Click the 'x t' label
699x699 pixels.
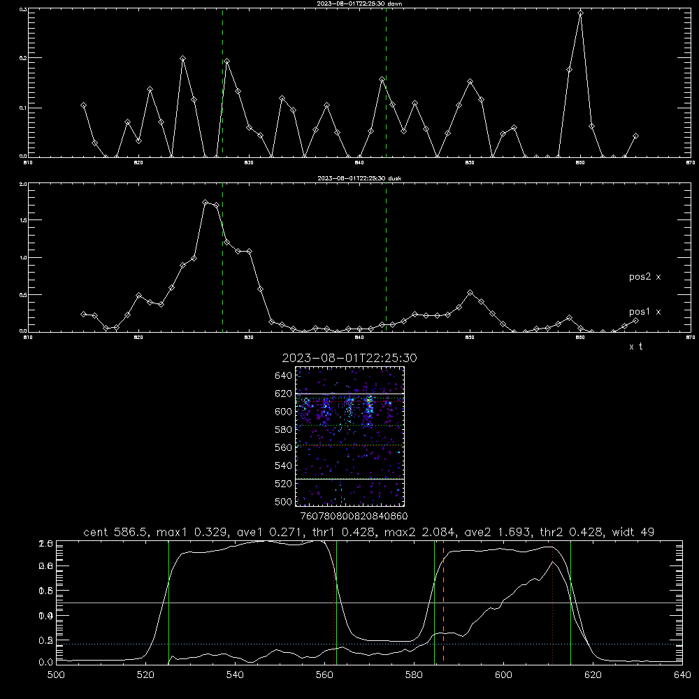click(635, 347)
